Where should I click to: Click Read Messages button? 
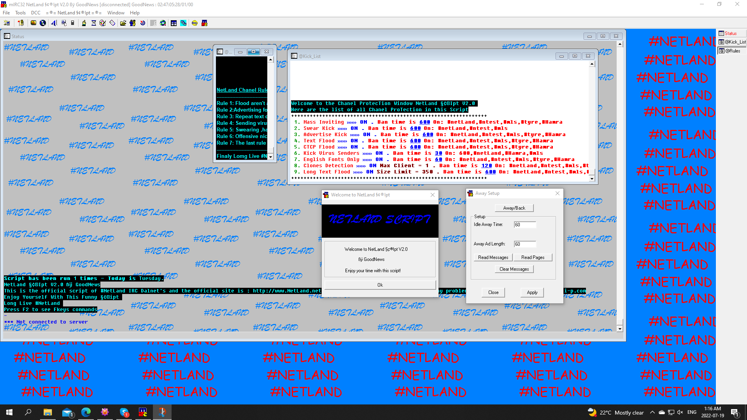pyautogui.click(x=493, y=257)
